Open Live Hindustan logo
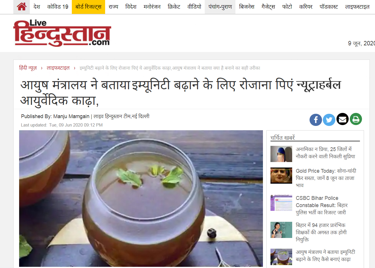375x268 pixels. coord(62,33)
